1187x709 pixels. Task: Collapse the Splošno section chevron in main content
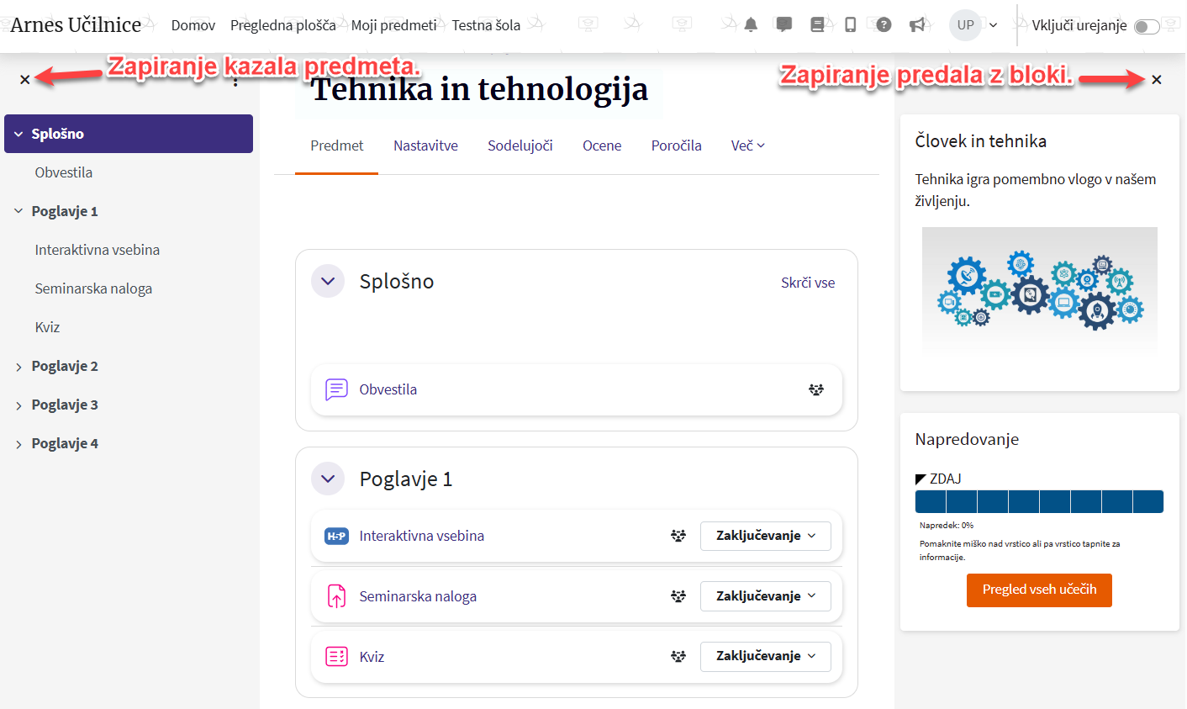(x=328, y=281)
